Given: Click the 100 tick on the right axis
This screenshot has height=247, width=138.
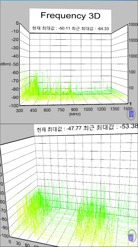Looking at the screenshot, I should pyautogui.click(x=132, y=72).
